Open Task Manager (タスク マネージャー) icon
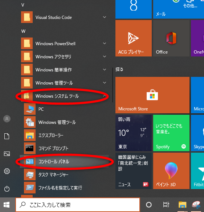The width and height of the screenshot is (204, 212). pos(30,174)
